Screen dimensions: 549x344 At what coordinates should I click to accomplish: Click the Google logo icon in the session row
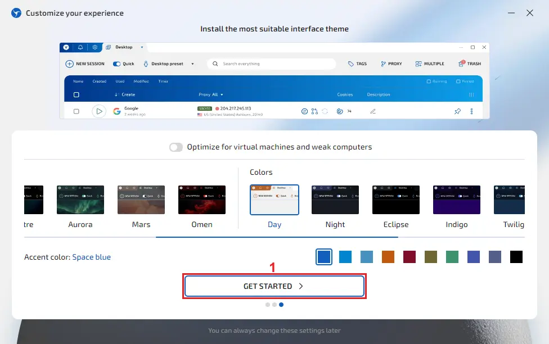(117, 111)
